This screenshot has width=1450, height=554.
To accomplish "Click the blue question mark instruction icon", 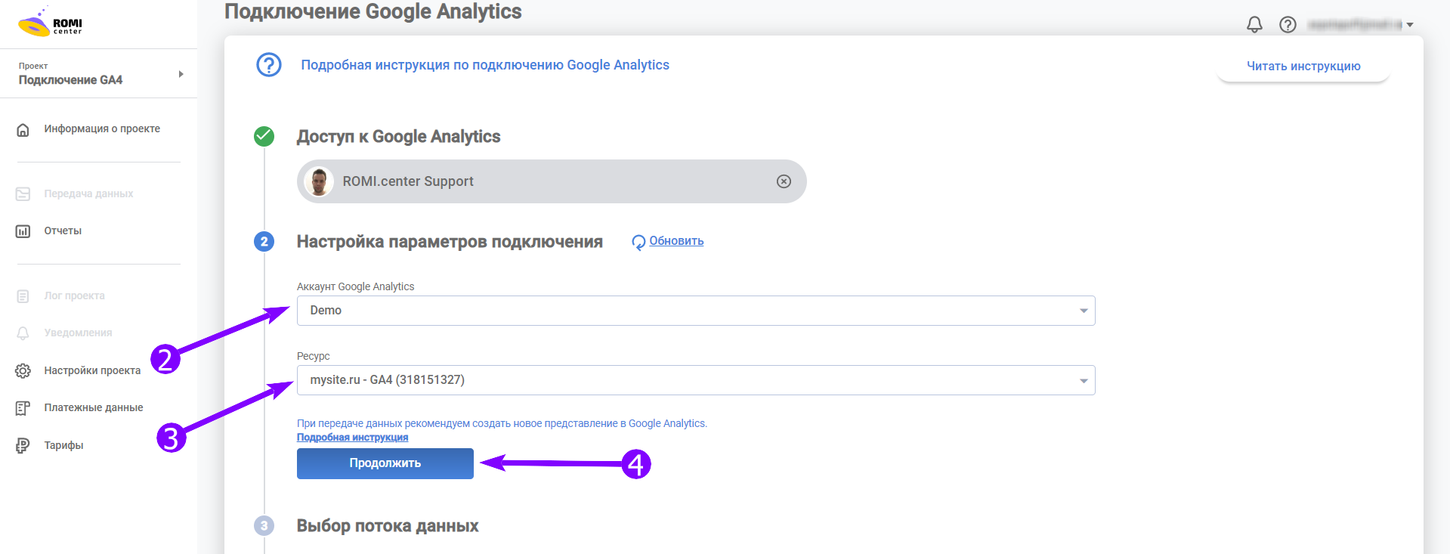I will tap(269, 65).
